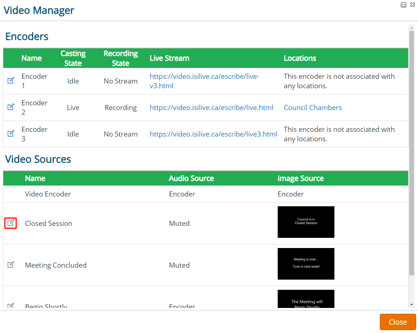Screen dimensions: 418x333
Task: Edit the Closed Session video source
Action: (x=11, y=223)
